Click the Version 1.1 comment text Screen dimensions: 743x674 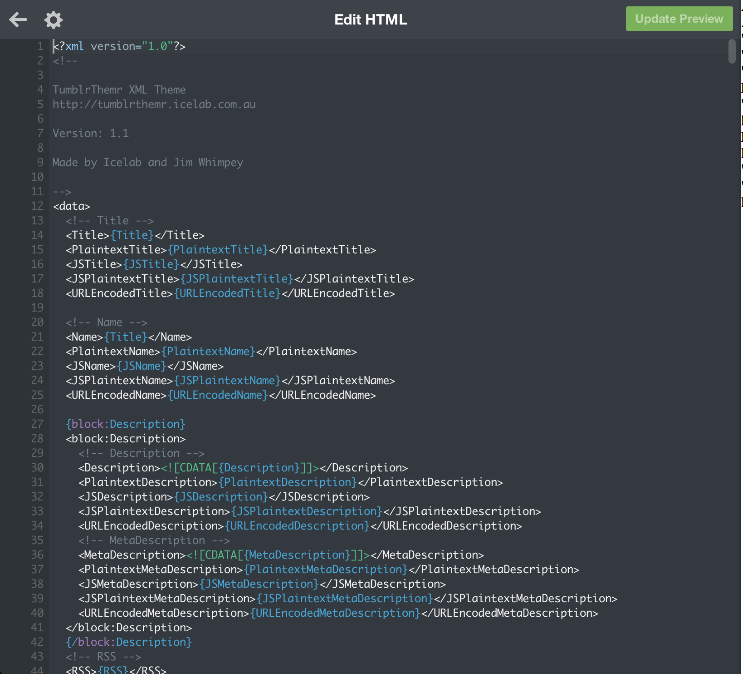(90, 133)
